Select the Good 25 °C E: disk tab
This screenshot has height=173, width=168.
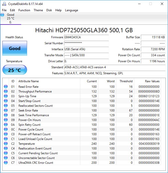[10, 18]
